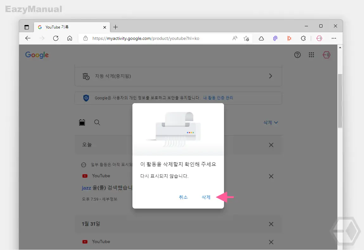Cancel the dialog with the 취소 button
The image size is (364, 250).
pyautogui.click(x=183, y=197)
